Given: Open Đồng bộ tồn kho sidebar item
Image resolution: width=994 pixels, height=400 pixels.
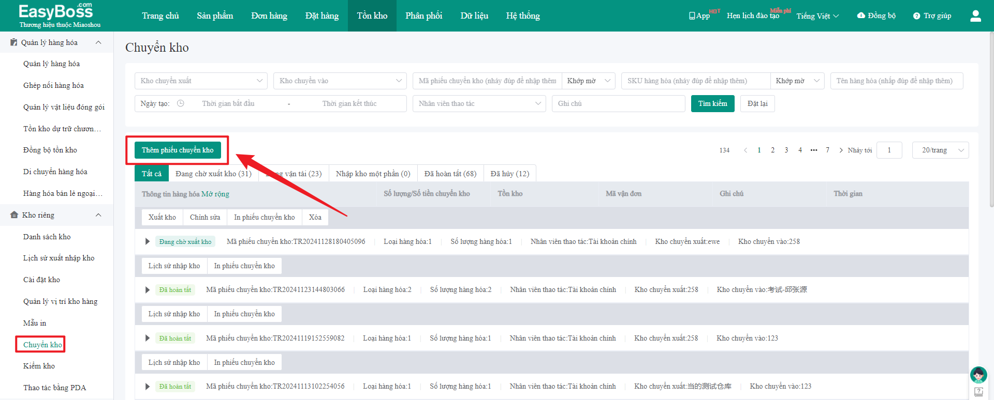Looking at the screenshot, I should [50, 150].
